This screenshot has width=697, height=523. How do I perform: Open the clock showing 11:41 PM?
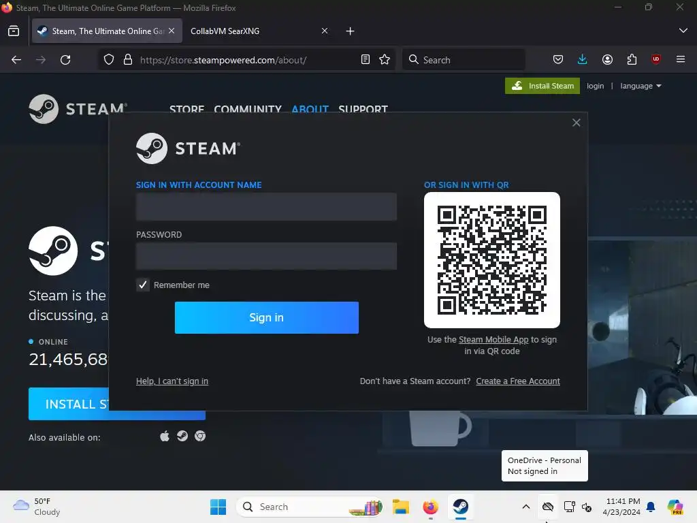coord(621,507)
